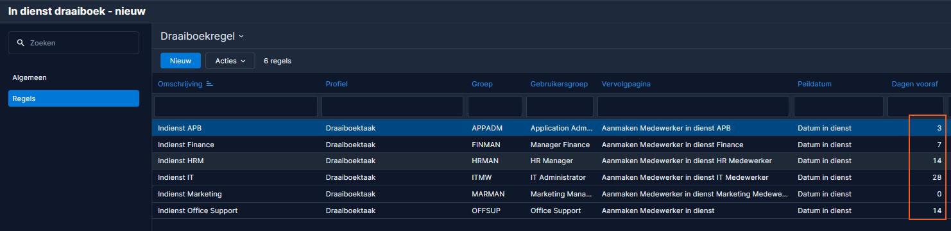Click Draaiboektaak in the Indienst IT row
The image size is (951, 231).
pos(350,178)
